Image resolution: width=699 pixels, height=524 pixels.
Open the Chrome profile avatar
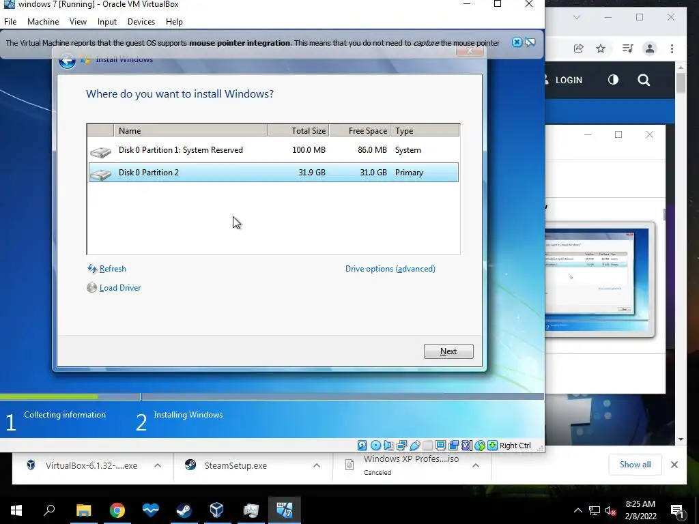point(650,48)
